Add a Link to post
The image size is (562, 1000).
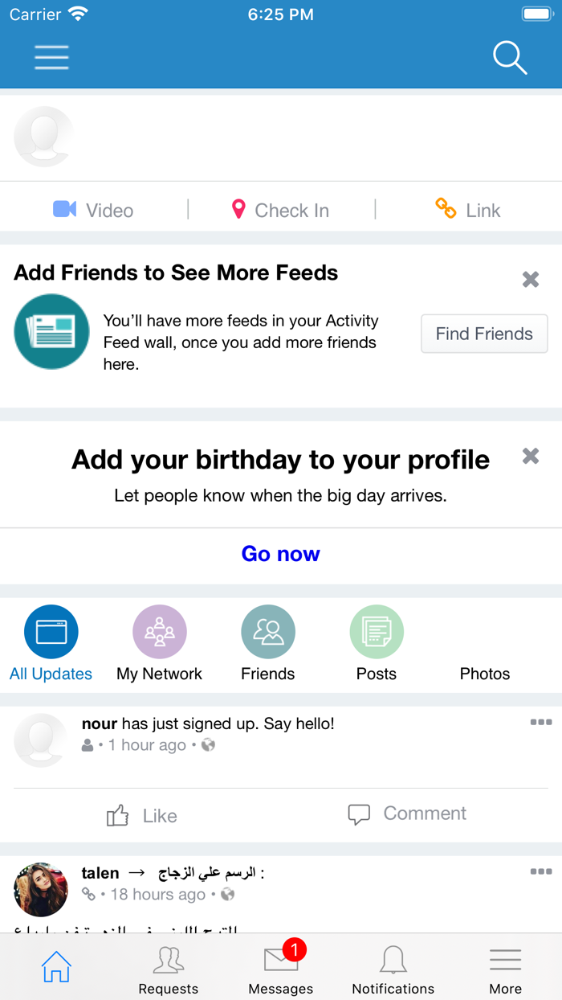(468, 210)
